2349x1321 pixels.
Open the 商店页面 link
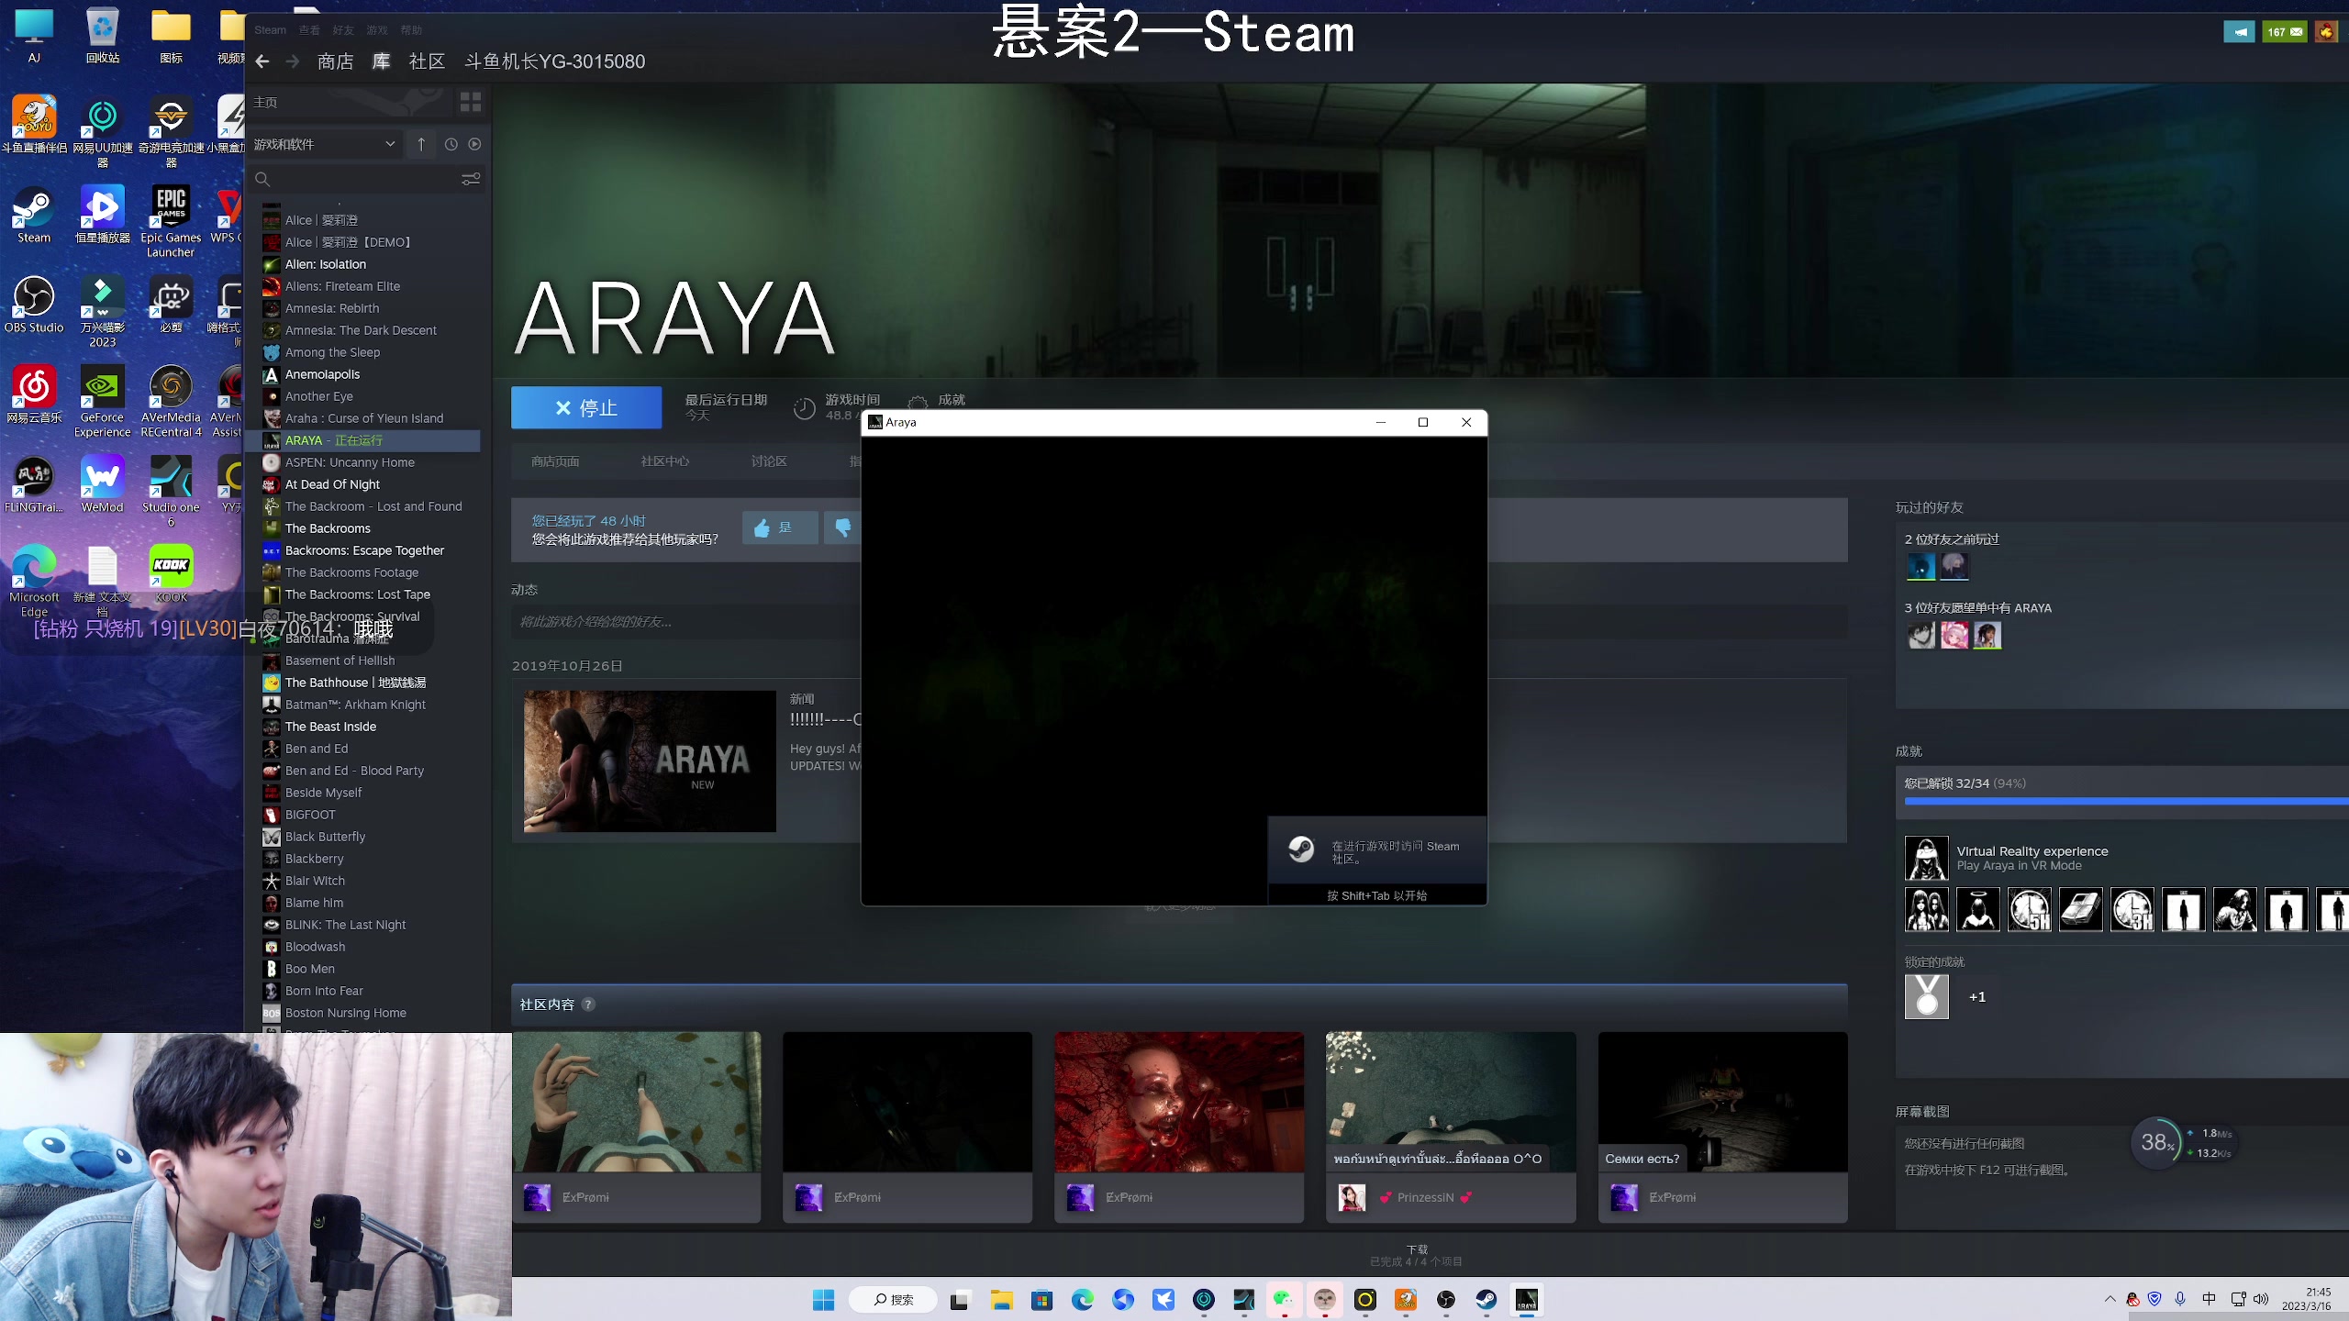555,461
